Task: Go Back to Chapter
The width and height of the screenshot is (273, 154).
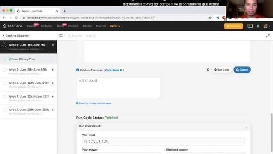Action: coord(16,36)
